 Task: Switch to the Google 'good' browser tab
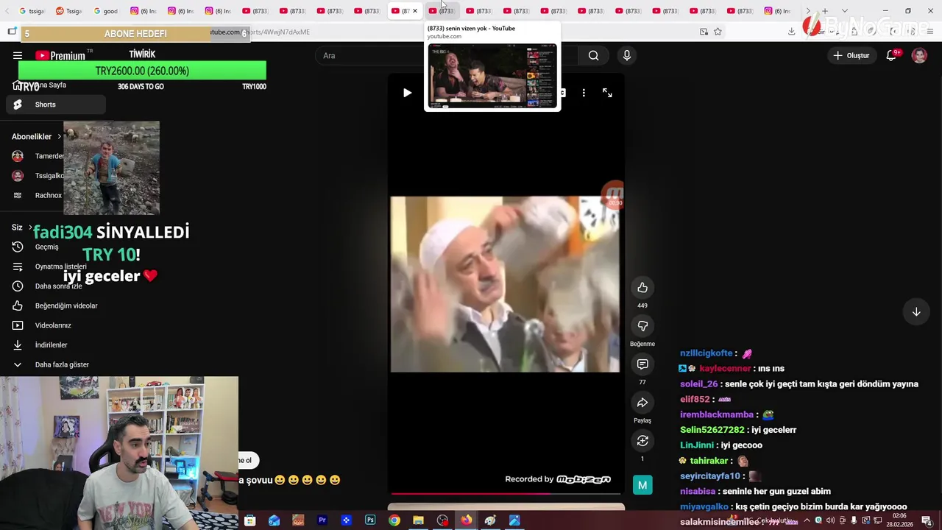(107, 11)
